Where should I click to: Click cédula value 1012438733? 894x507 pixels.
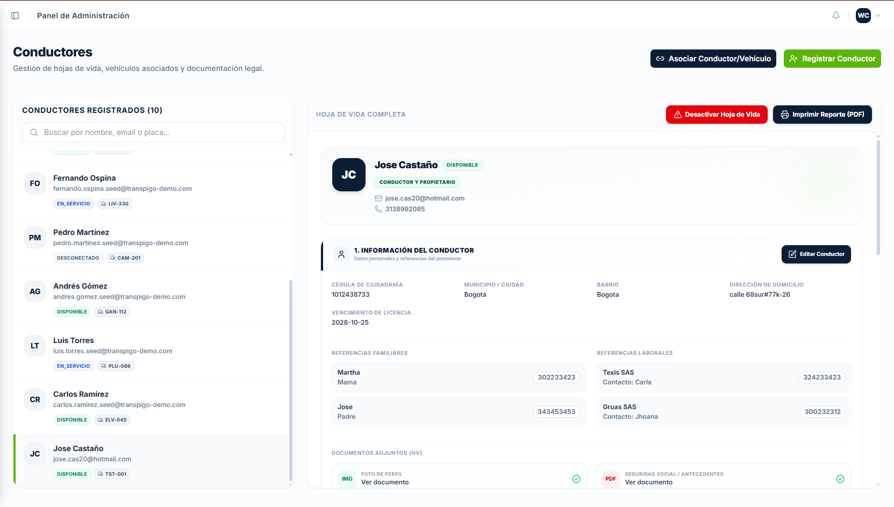point(351,295)
